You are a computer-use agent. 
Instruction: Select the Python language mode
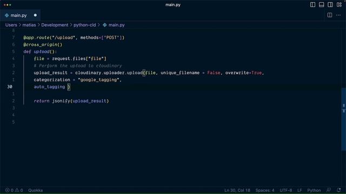pyautogui.click(x=314, y=190)
